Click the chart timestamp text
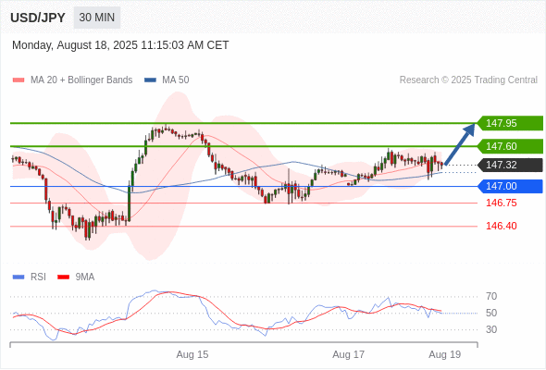The image size is (546, 370). pyautogui.click(x=120, y=45)
